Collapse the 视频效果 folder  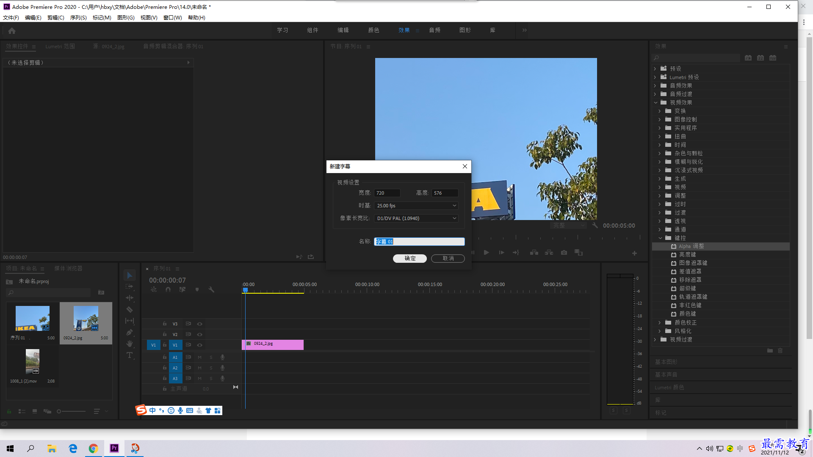click(x=655, y=103)
